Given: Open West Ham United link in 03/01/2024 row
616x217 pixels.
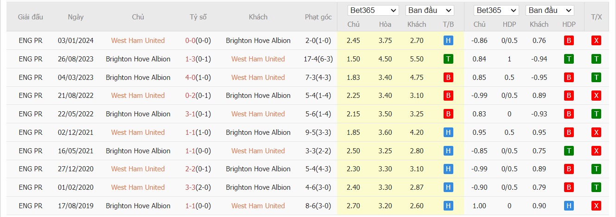Looking at the screenshot, I should pos(138,41).
